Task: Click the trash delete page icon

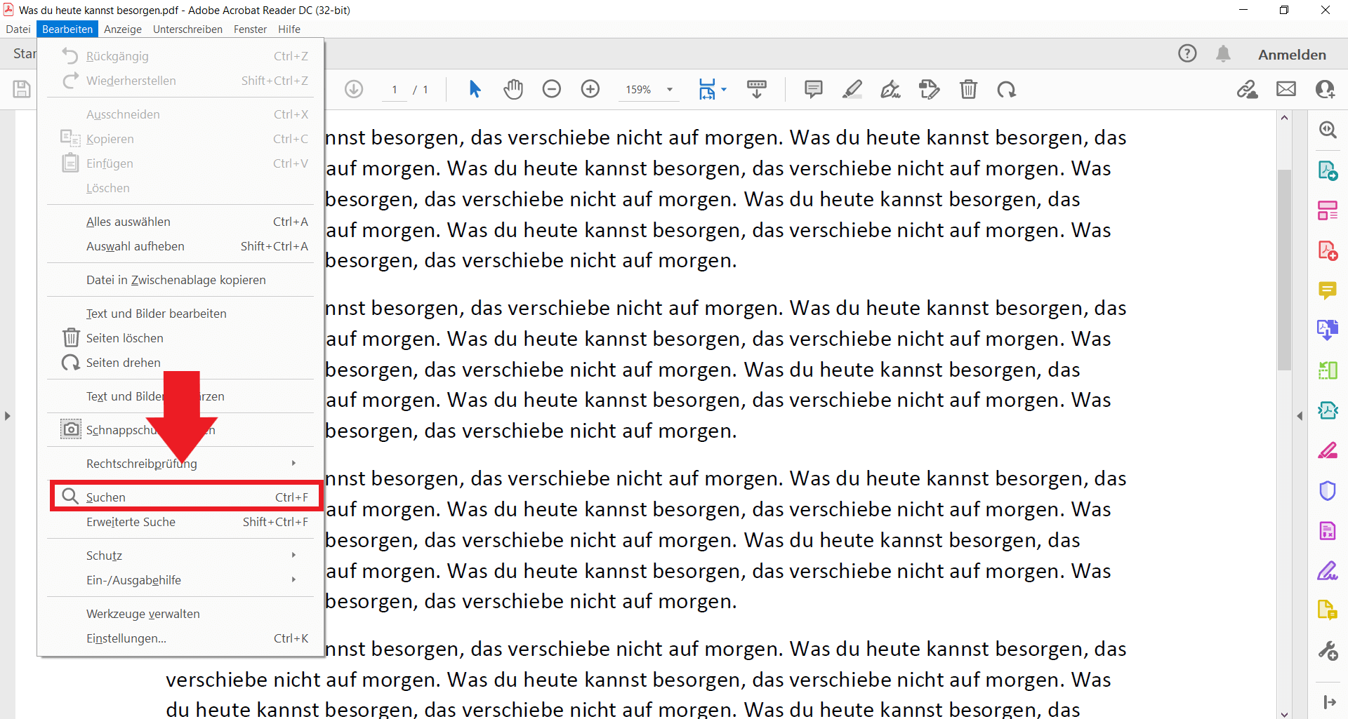Action: [969, 89]
